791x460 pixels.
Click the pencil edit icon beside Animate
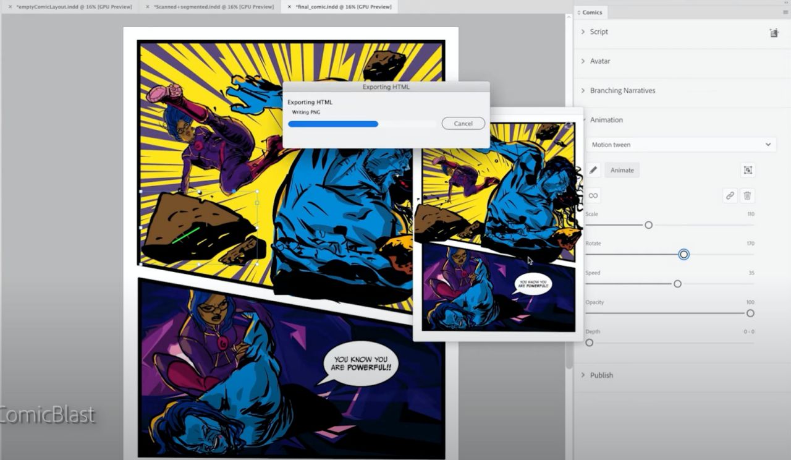pos(593,170)
